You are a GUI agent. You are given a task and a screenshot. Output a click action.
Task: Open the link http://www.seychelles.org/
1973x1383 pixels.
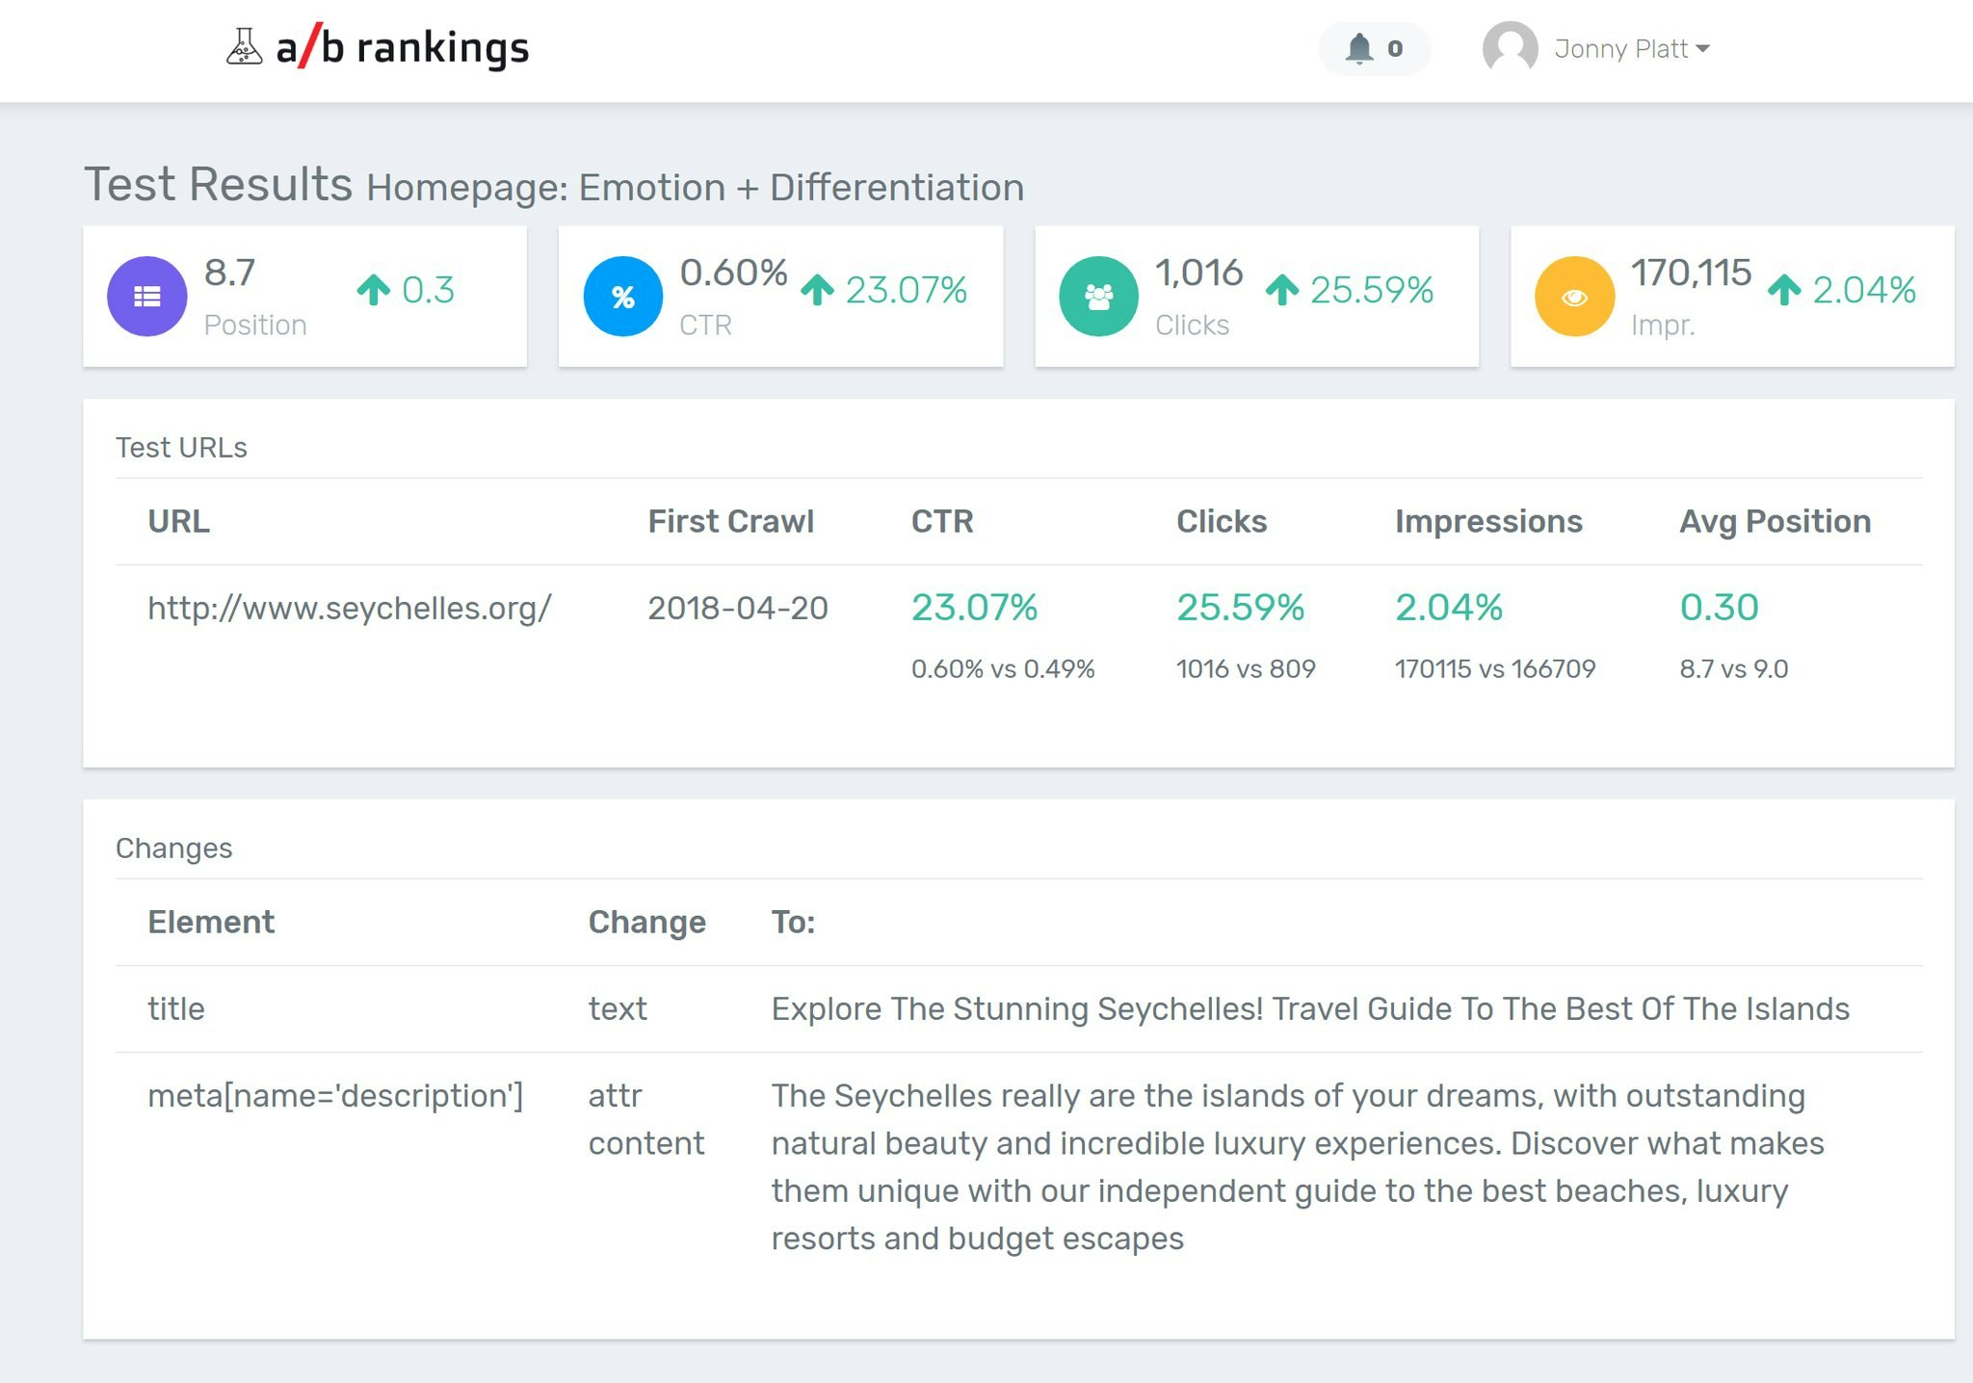[348, 608]
